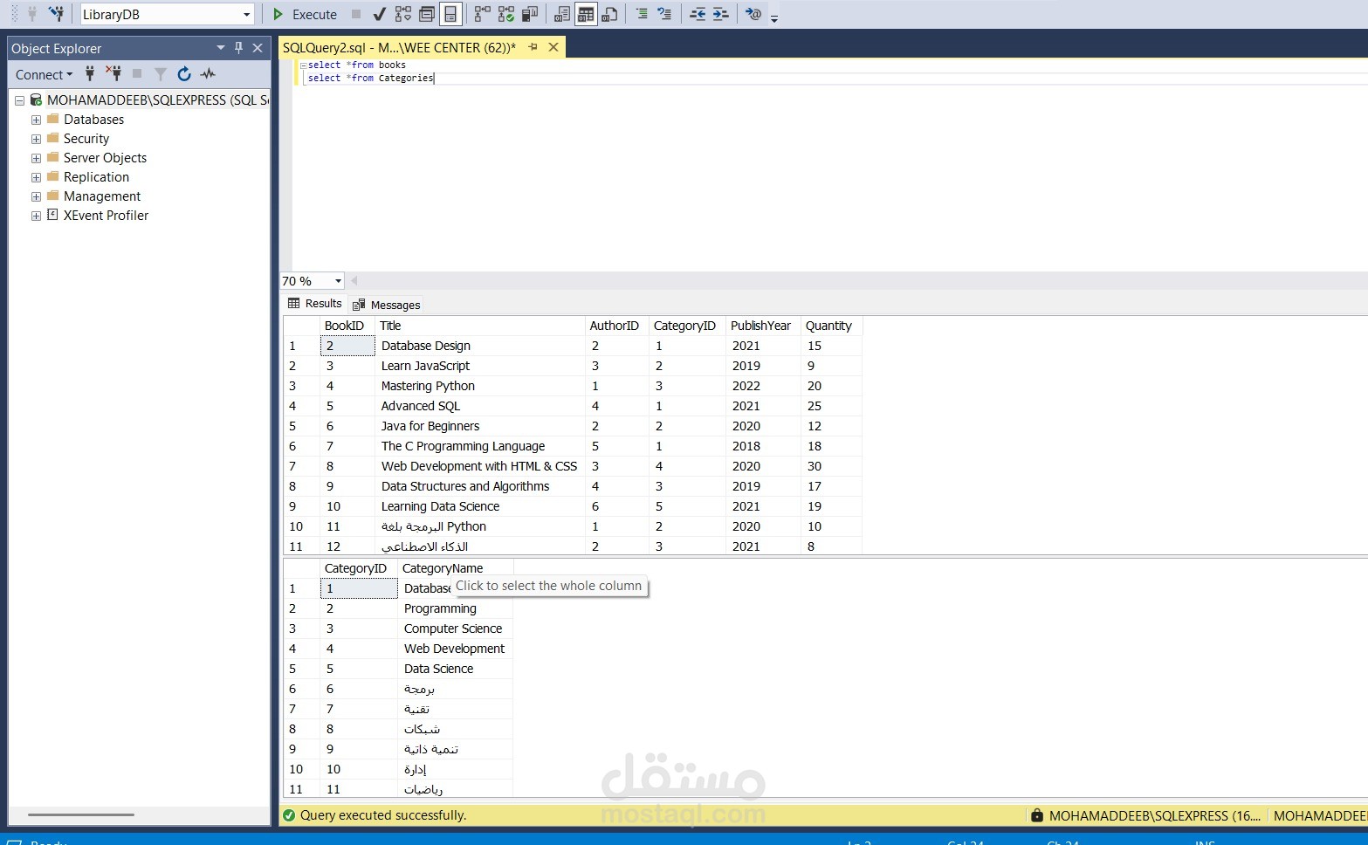The height and width of the screenshot is (845, 1368).
Task: Refresh the Object Explorer tree
Action: tap(184, 74)
